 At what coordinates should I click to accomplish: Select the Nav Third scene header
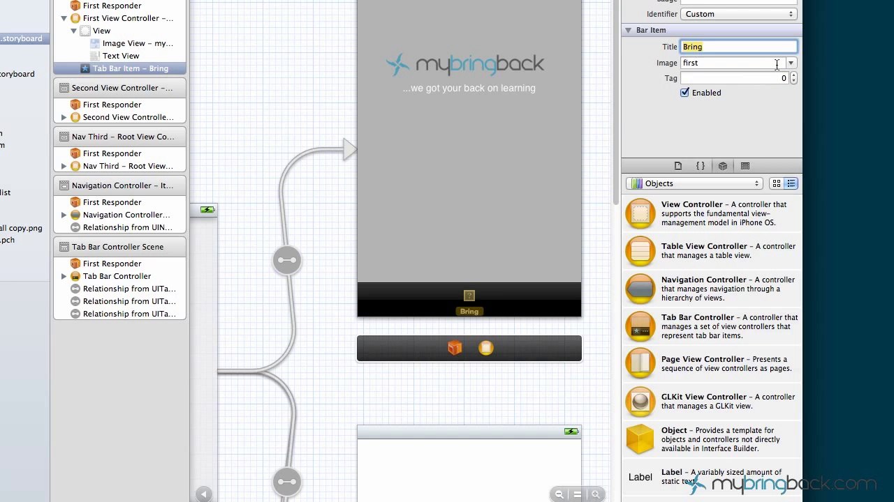pyautogui.click(x=120, y=137)
